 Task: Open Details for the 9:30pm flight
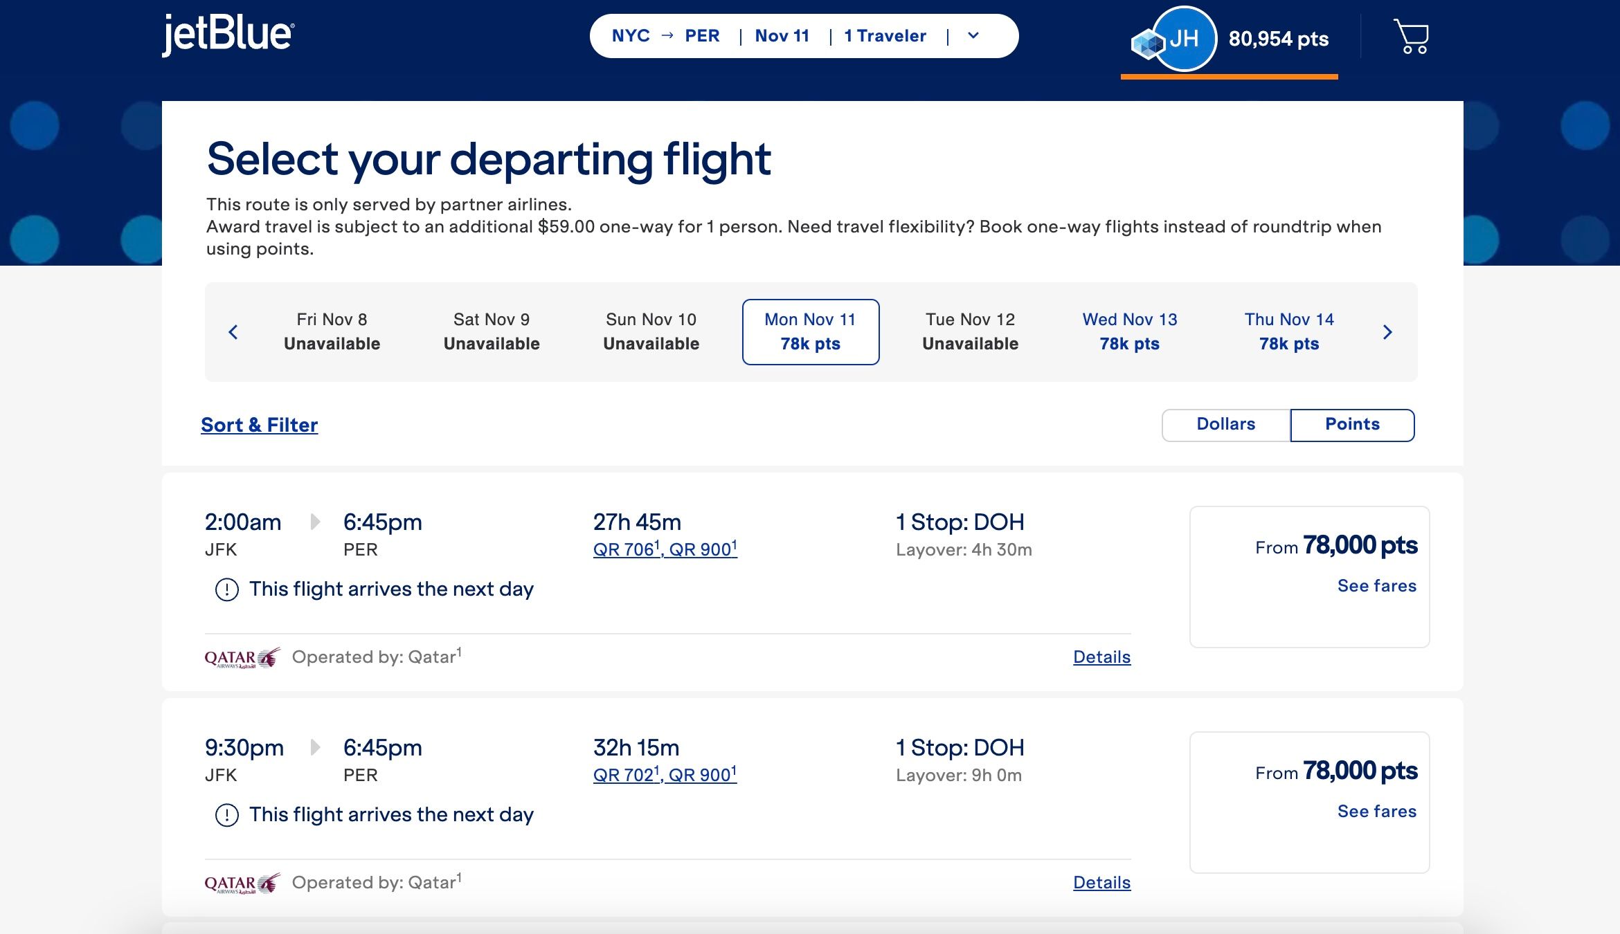[x=1101, y=883]
